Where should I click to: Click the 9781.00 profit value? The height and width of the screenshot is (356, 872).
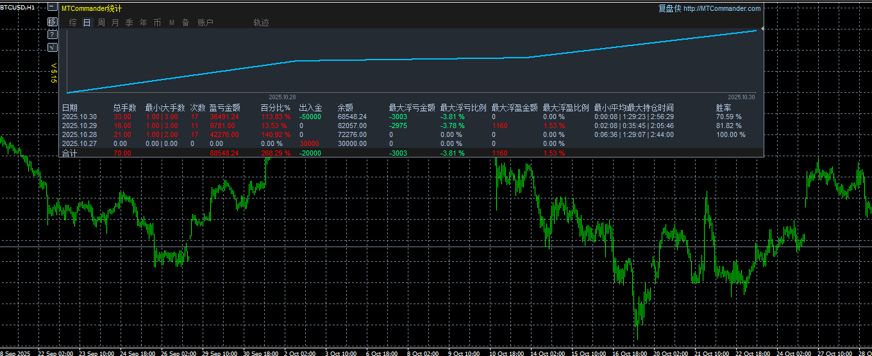coord(222,125)
